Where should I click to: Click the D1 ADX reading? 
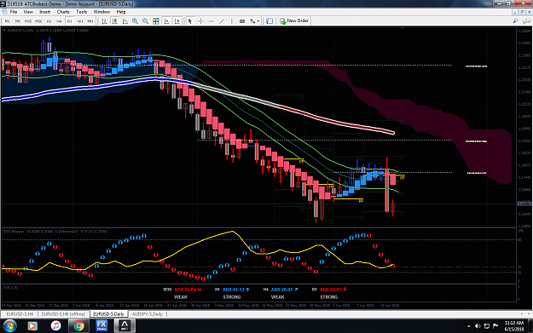coord(333,290)
